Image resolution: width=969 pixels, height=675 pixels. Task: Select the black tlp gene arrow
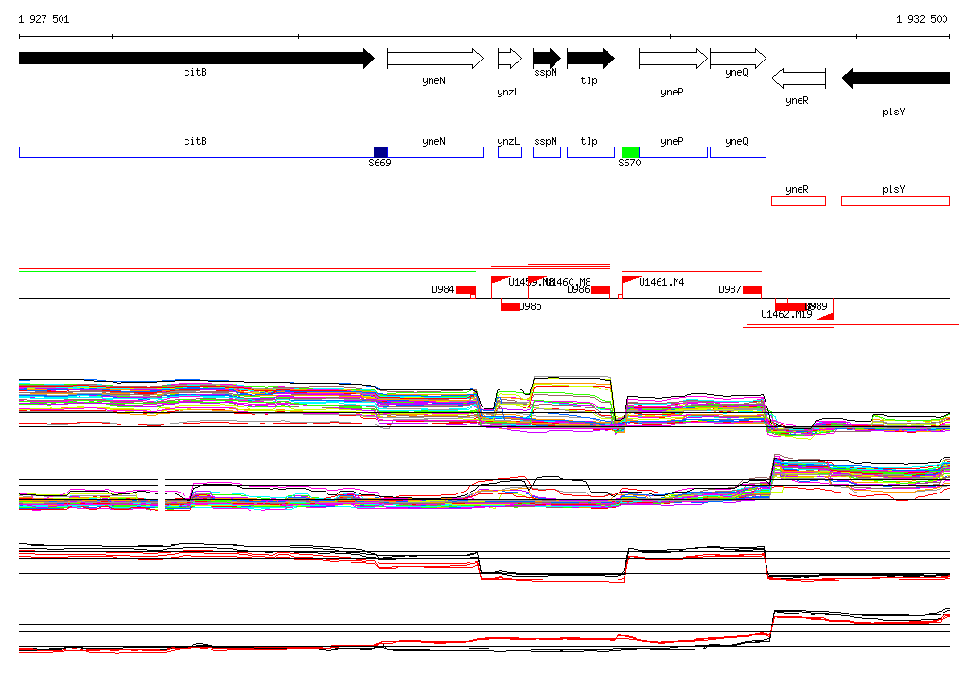coord(590,58)
